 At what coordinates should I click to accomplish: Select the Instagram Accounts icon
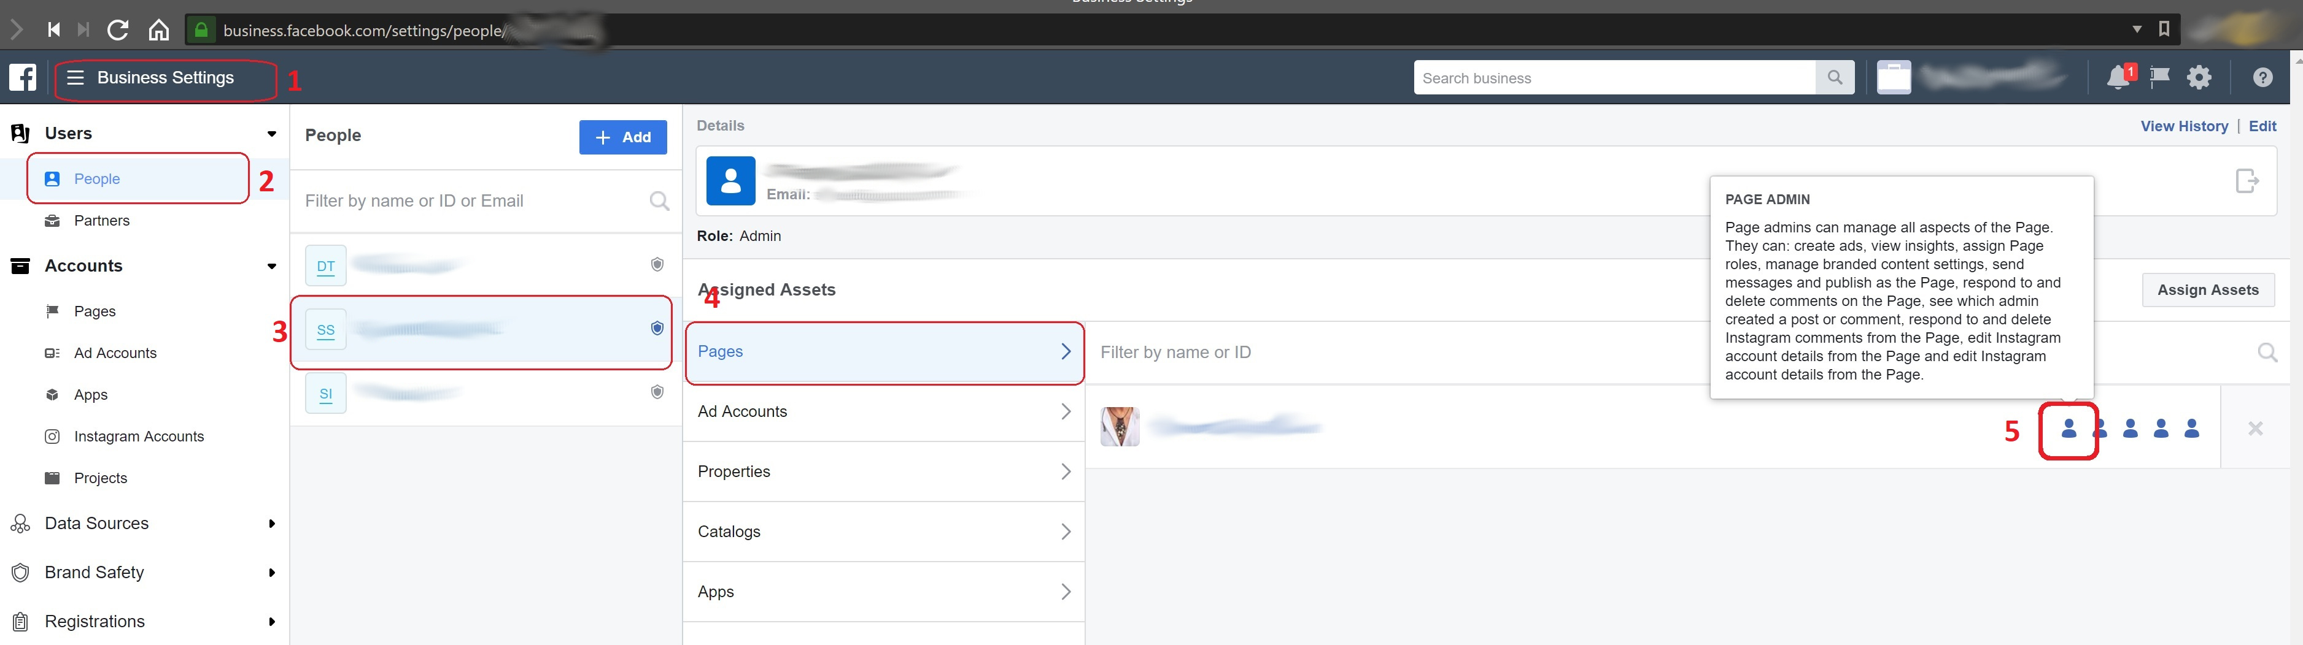53,436
